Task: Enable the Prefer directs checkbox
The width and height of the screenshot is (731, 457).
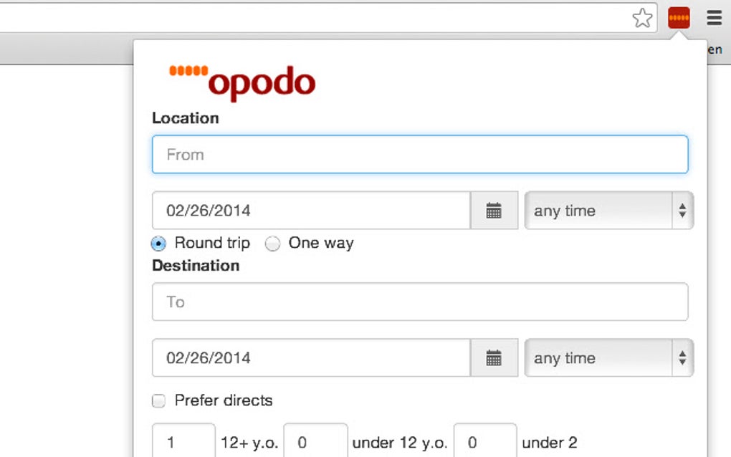Action: (158, 401)
